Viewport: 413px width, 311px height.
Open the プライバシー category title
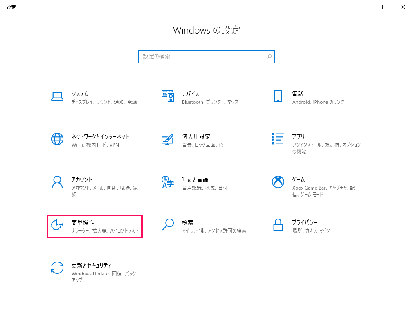click(305, 222)
